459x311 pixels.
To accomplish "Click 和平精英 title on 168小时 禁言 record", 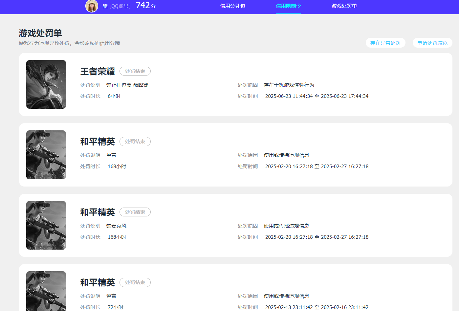I will pos(98,142).
